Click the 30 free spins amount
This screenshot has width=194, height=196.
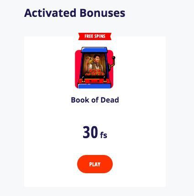coord(90,132)
